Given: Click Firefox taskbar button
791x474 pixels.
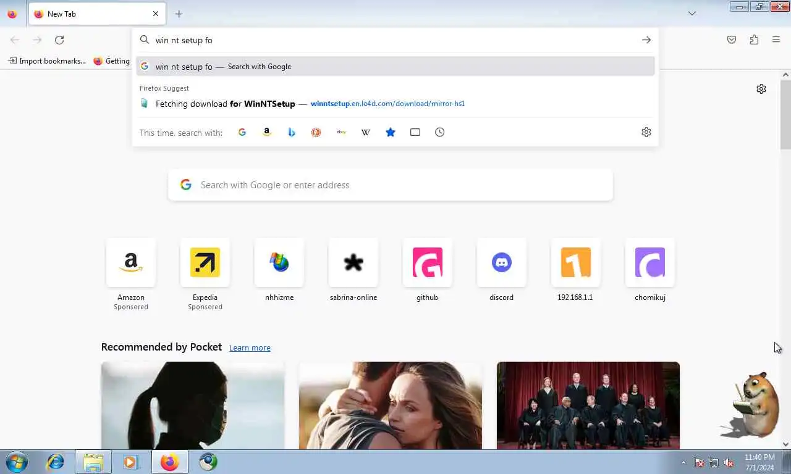Looking at the screenshot, I should pyautogui.click(x=169, y=462).
